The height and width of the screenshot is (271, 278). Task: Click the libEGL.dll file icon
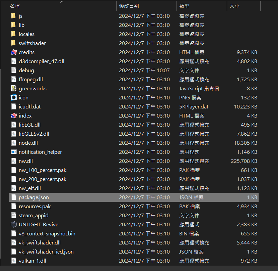tap(14, 125)
